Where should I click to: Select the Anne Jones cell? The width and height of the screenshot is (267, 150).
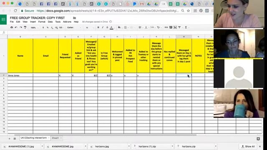pyautogui.click(x=20, y=75)
